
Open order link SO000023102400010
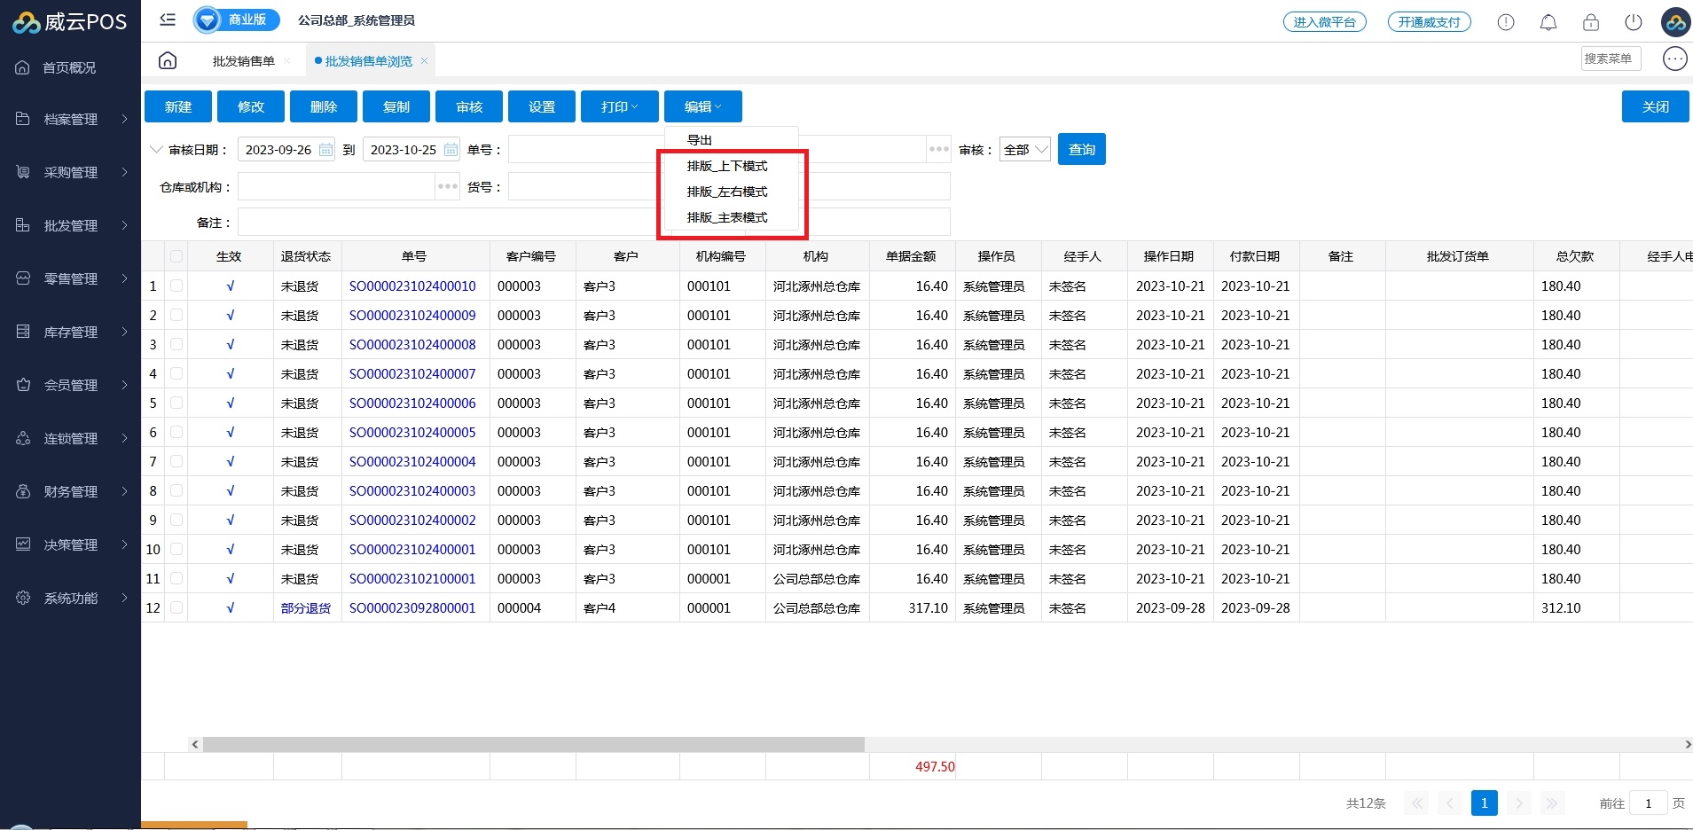coord(412,286)
